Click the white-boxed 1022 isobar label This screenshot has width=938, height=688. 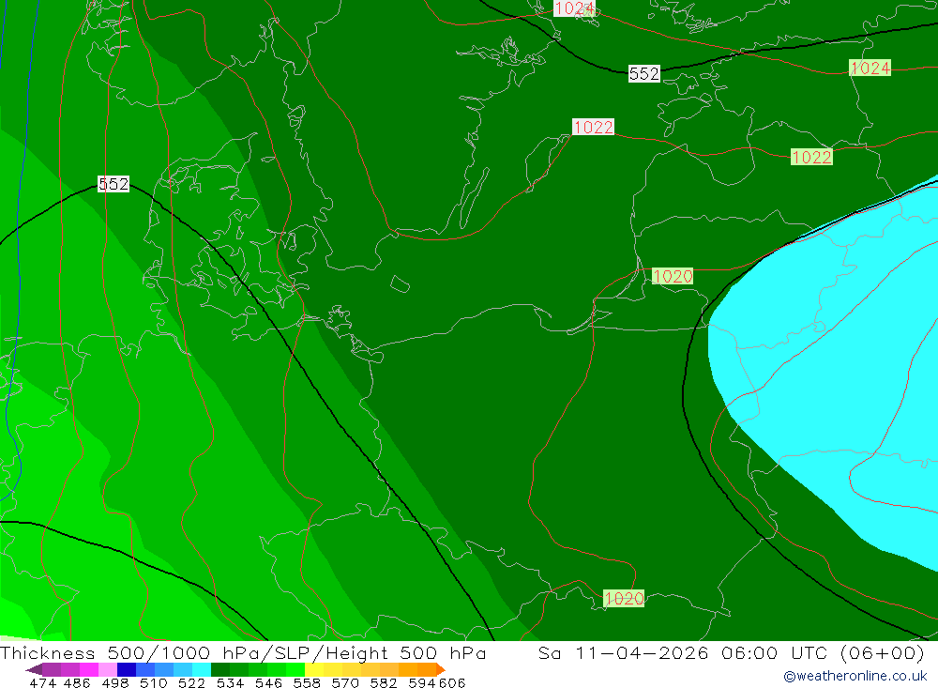[594, 127]
